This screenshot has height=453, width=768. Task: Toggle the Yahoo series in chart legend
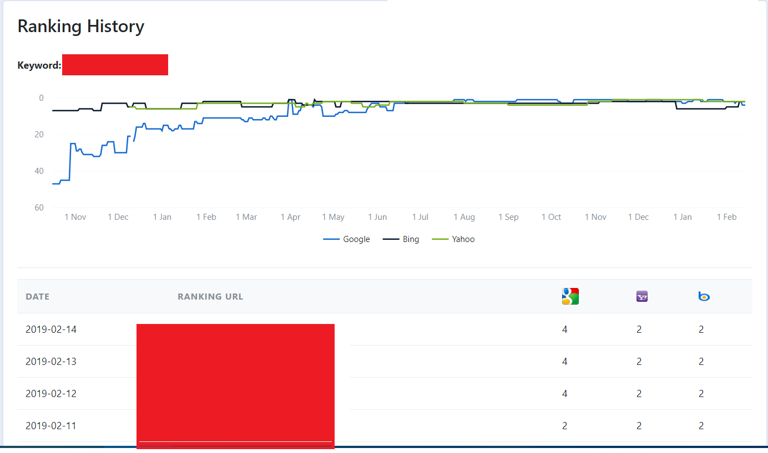[x=453, y=239]
